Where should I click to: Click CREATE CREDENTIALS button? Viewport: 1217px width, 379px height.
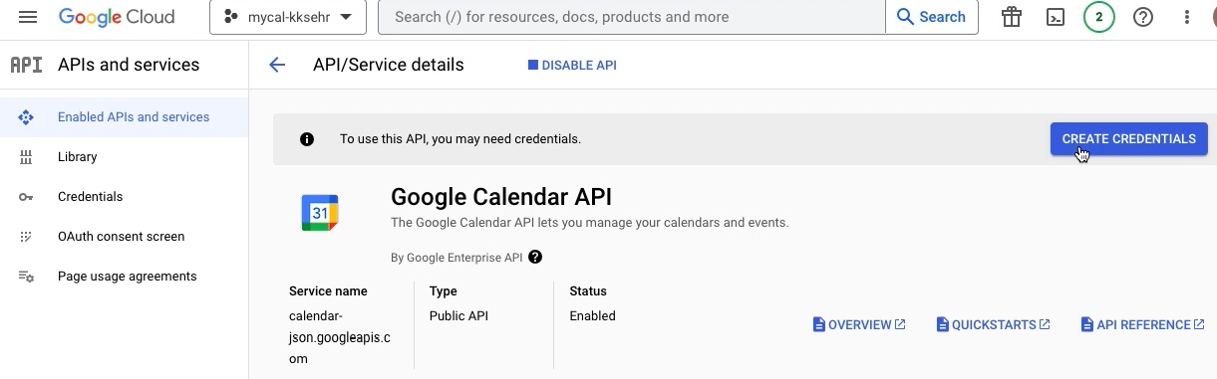pos(1129,139)
